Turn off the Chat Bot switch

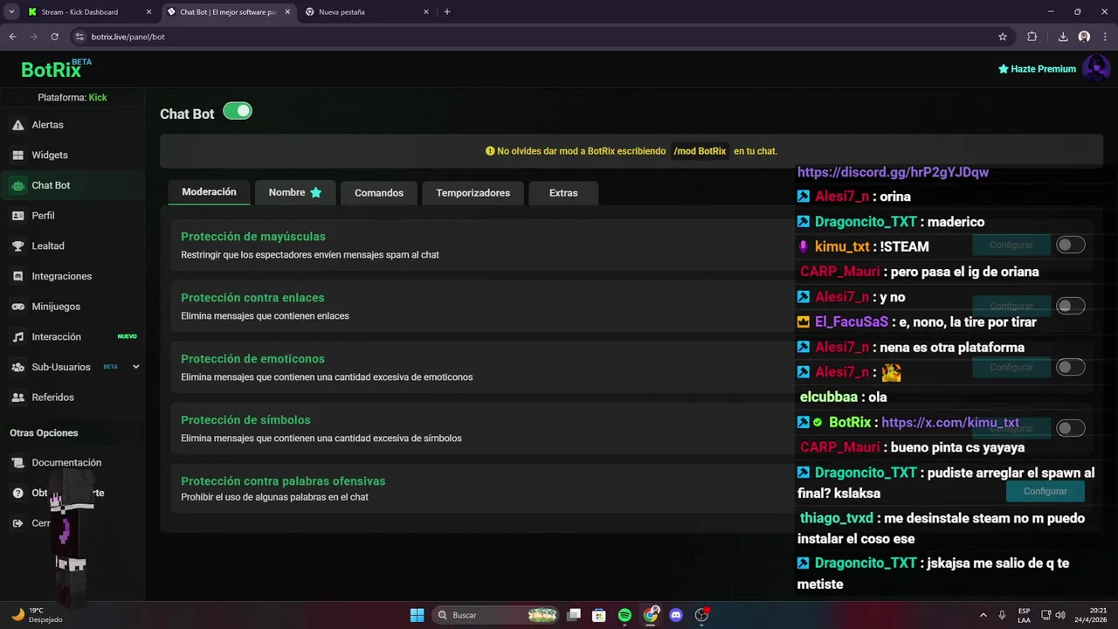(238, 111)
